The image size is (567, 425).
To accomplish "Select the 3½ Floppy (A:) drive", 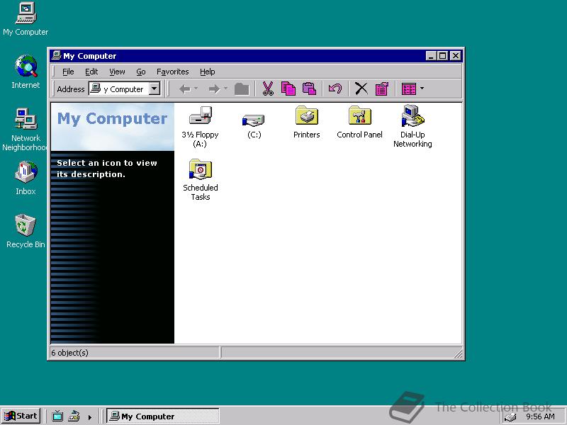I will [x=200, y=116].
